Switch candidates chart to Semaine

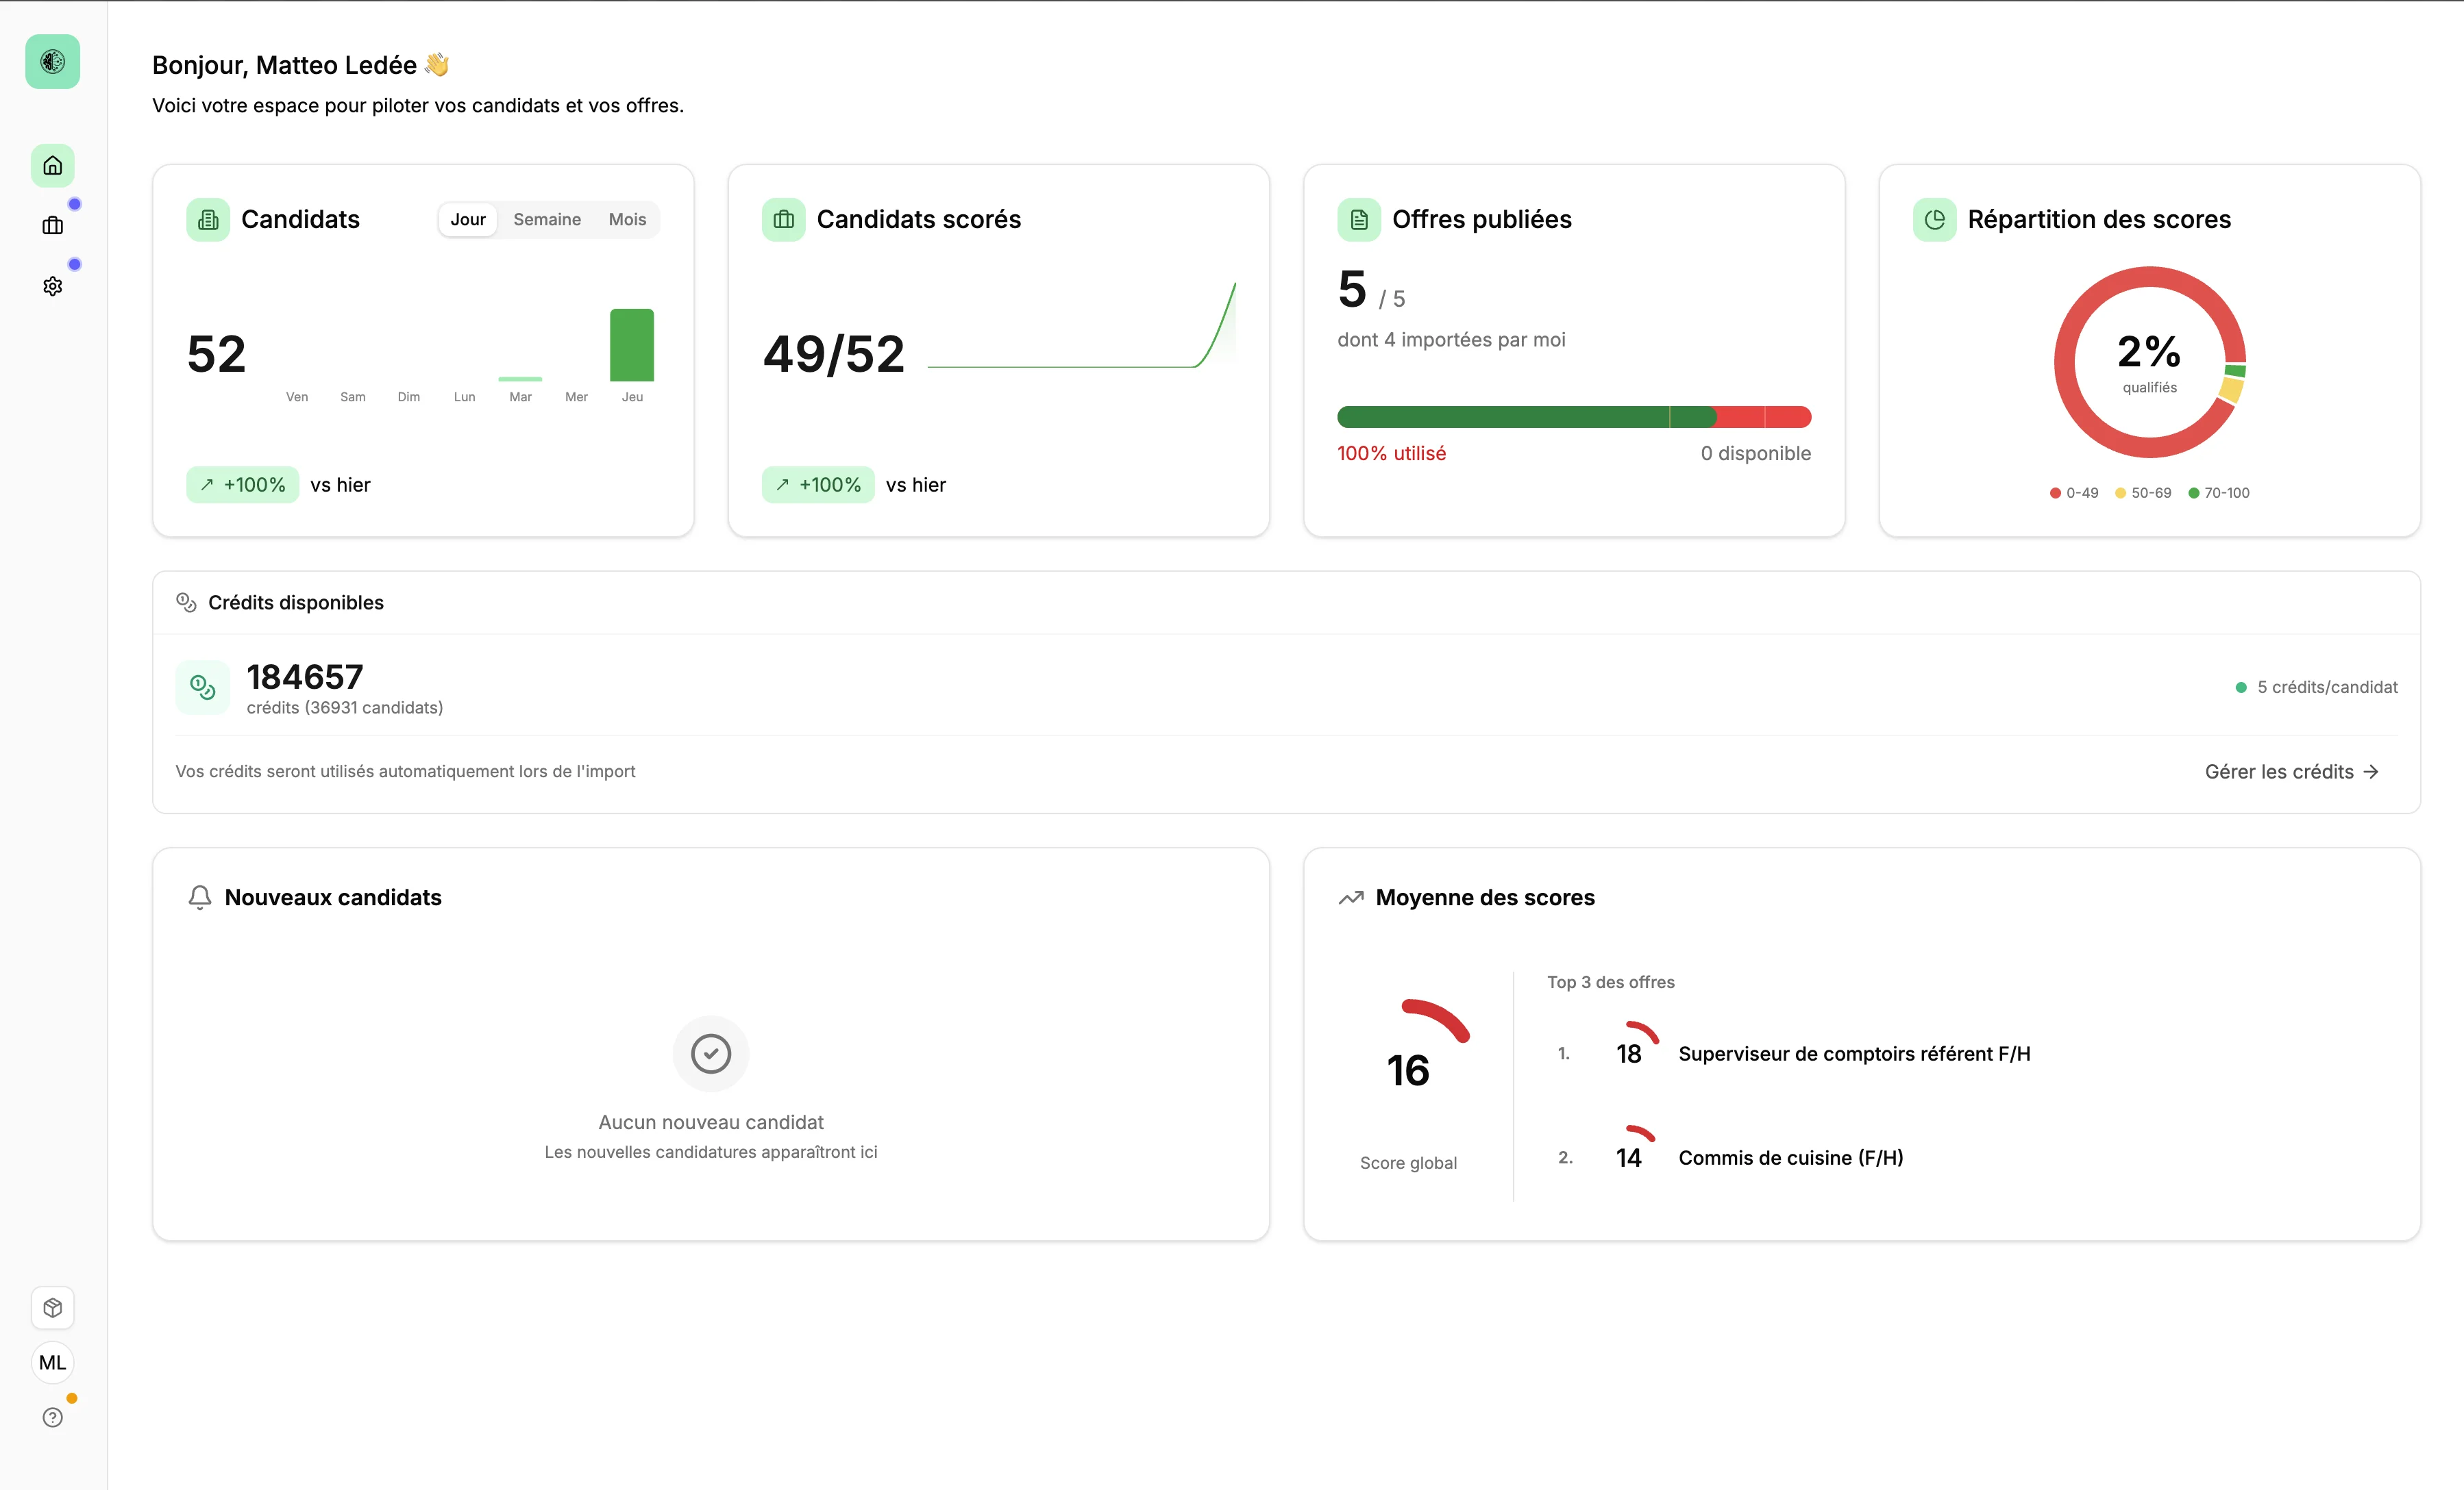tap(547, 220)
